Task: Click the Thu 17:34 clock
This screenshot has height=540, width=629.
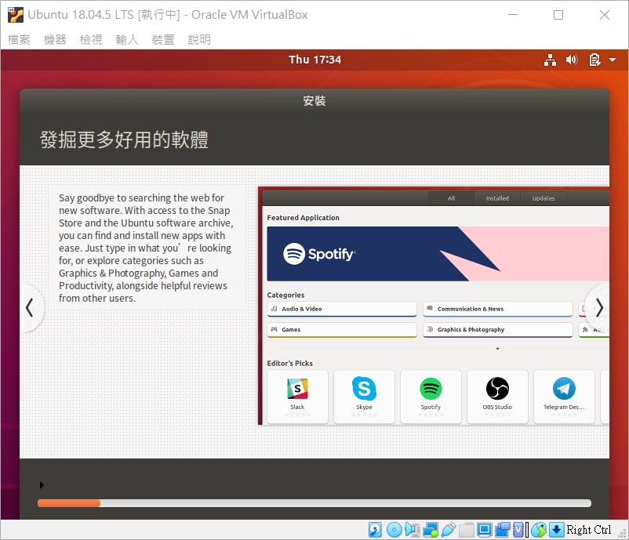Action: pyautogui.click(x=314, y=60)
